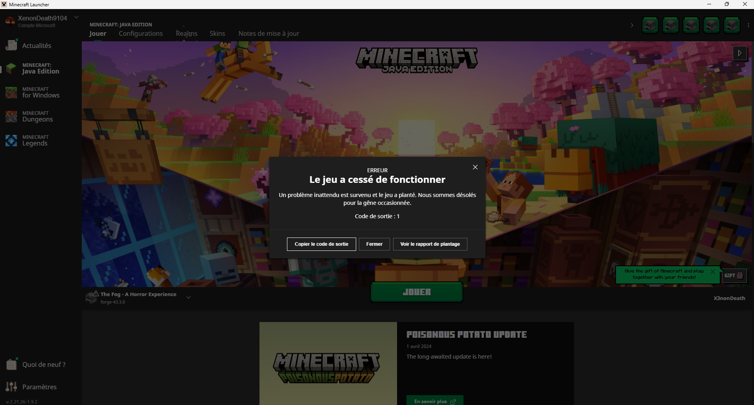Click the middle block icon in top-right row
Screen dimensions: 754x405
pyautogui.click(x=691, y=25)
